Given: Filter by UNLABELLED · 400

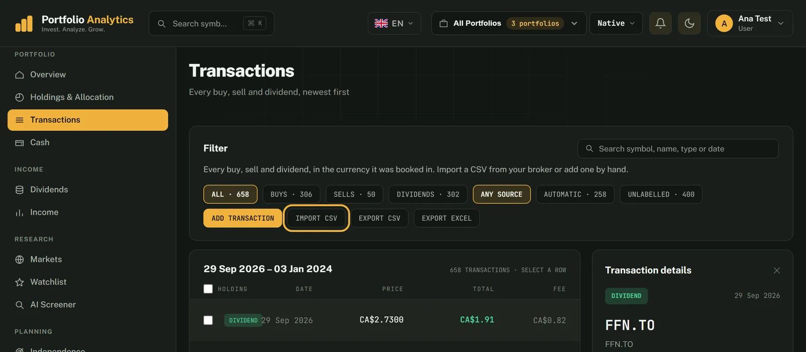Looking at the screenshot, I should click(x=661, y=194).
